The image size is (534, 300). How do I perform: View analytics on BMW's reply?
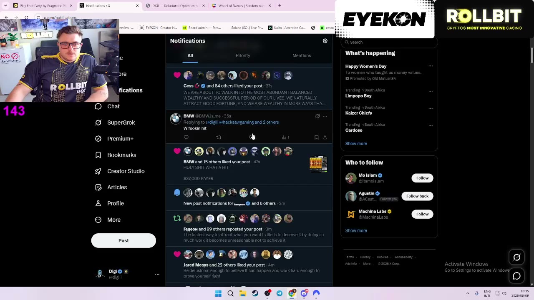(x=285, y=137)
